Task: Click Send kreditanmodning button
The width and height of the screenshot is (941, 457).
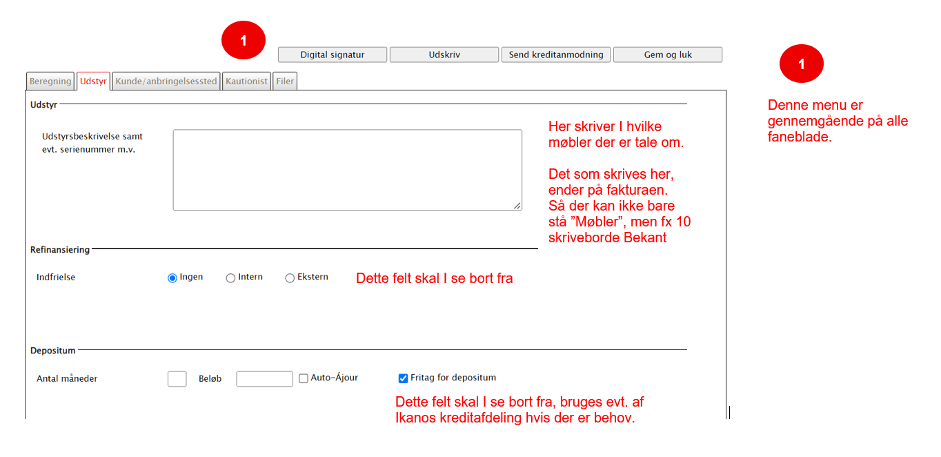Action: point(555,55)
